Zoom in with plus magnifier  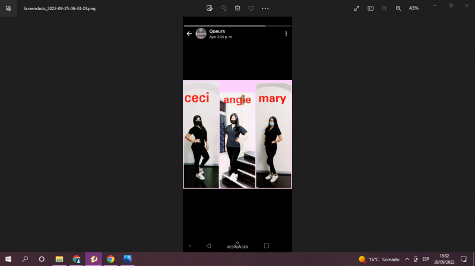(x=398, y=8)
